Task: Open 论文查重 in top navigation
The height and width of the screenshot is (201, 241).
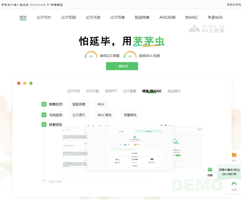Action: (x=118, y=17)
